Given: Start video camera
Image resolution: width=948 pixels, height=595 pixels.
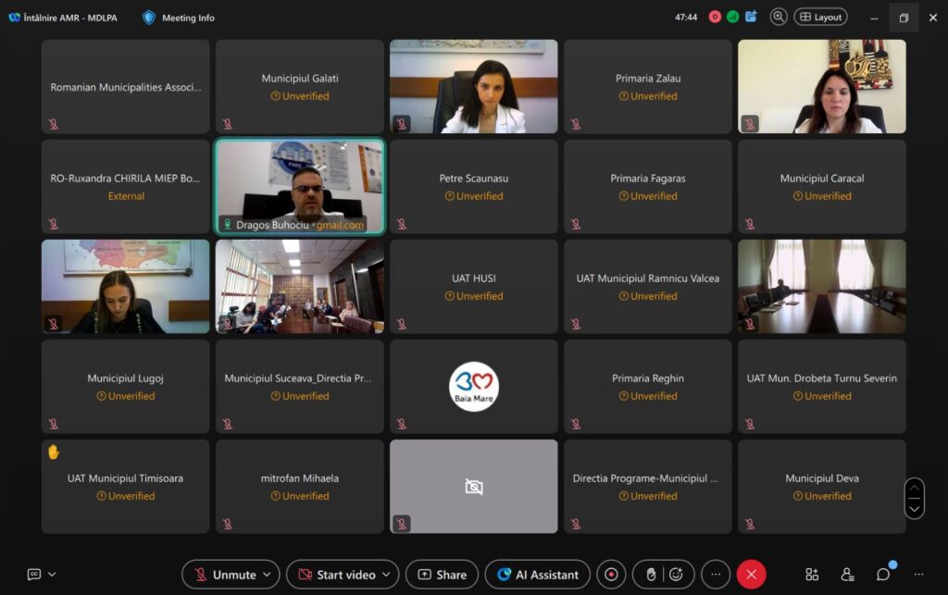Looking at the screenshot, I should tap(334, 575).
